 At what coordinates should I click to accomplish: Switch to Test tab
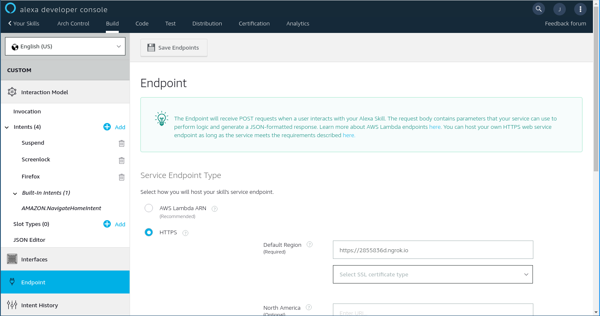(x=170, y=23)
